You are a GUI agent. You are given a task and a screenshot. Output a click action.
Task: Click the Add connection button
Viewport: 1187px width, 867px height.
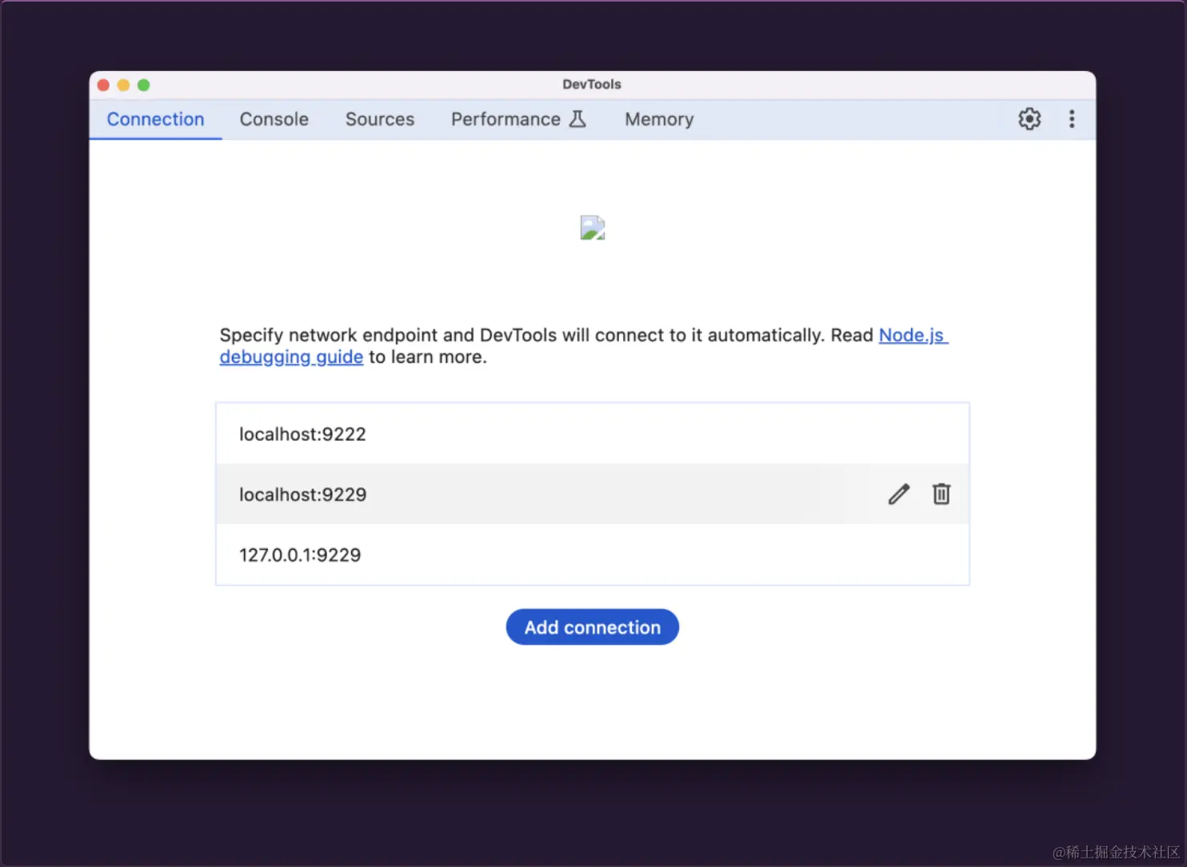[593, 627]
